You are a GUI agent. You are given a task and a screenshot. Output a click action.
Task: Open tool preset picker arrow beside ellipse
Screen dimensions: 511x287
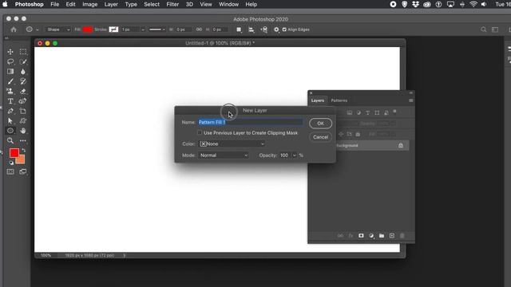tap(38, 29)
